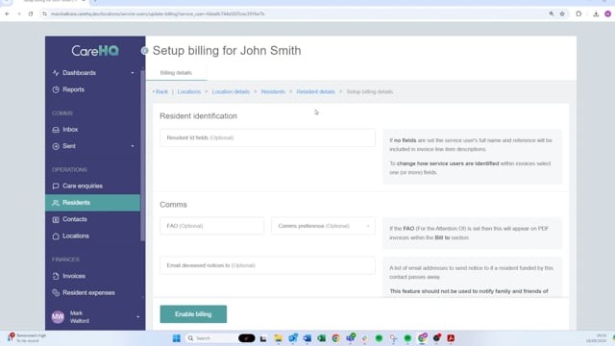The width and height of the screenshot is (615, 346).
Task: Open the Windows Start menu
Action: pos(177,338)
